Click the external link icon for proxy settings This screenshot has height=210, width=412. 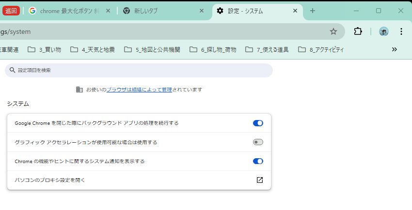(x=259, y=180)
